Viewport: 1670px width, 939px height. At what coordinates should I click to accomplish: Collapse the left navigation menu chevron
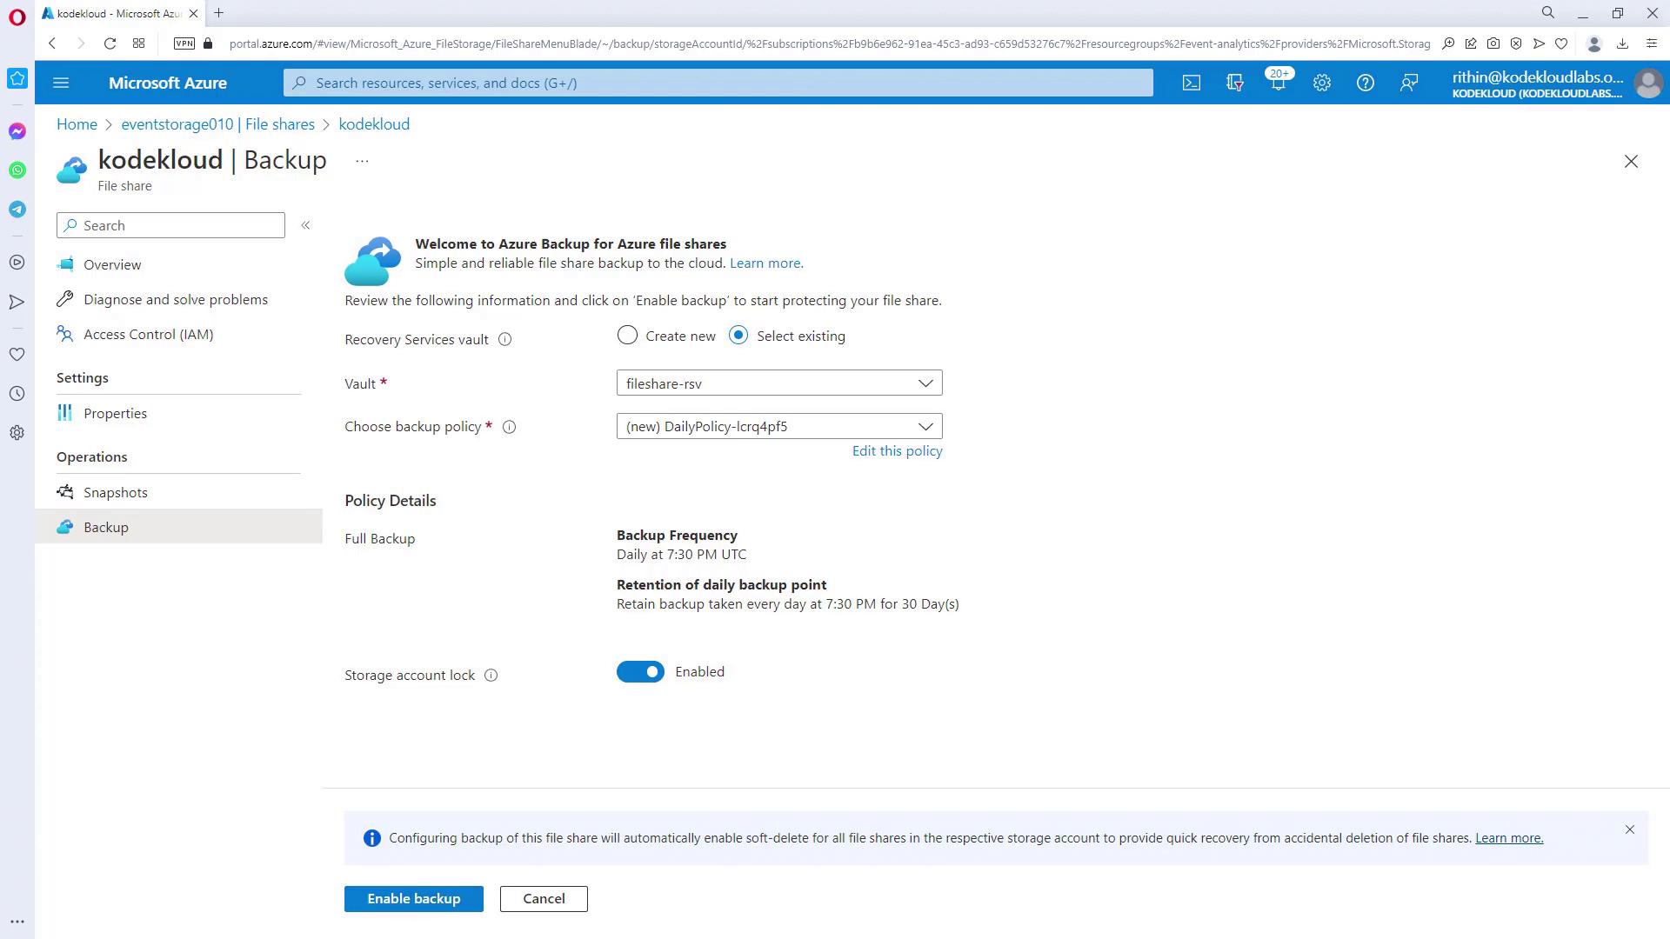click(x=305, y=225)
